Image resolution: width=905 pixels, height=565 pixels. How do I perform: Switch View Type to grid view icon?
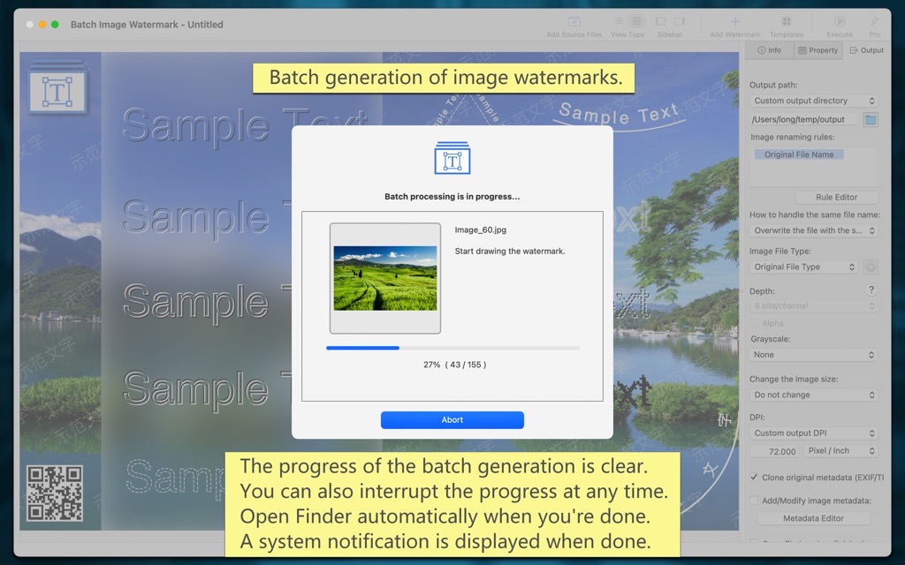pos(636,21)
